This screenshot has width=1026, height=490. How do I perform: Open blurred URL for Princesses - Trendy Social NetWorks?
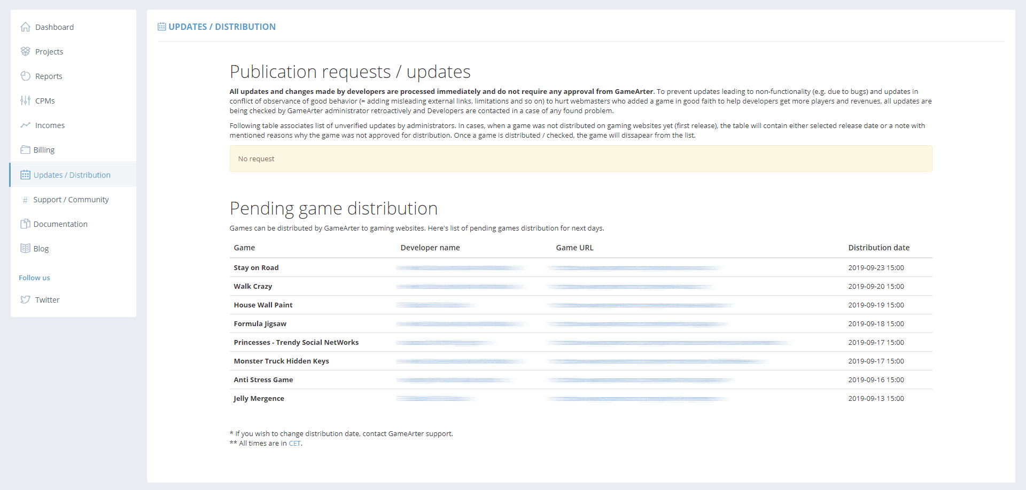670,342
